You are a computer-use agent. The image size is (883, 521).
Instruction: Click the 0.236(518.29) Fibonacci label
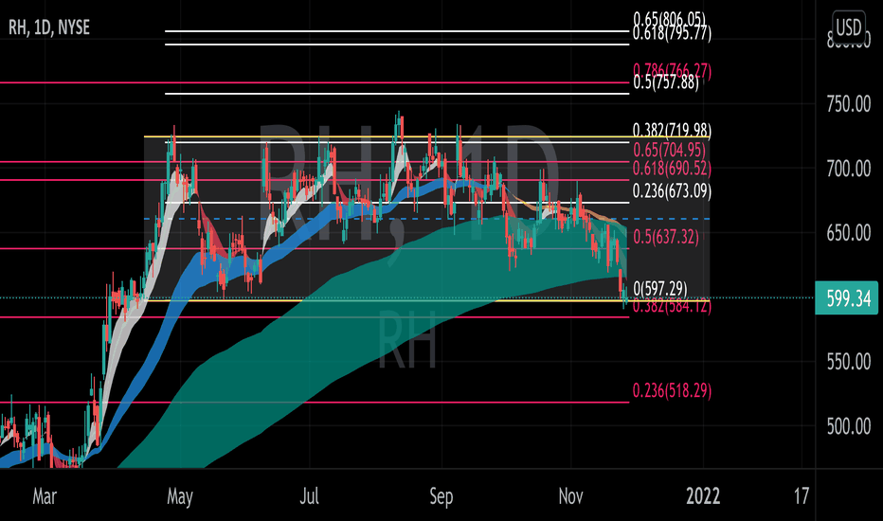(x=672, y=390)
